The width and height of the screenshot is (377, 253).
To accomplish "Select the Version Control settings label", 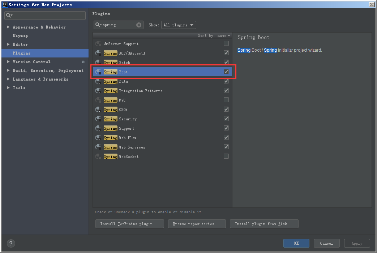I will (x=31, y=62).
